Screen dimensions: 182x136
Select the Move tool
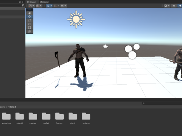(x=30, y=17)
